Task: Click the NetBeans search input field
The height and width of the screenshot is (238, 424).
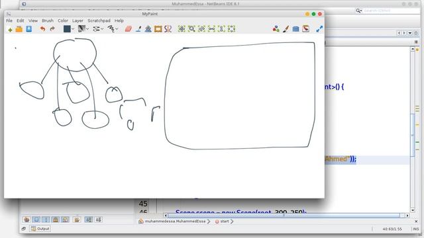Action: (392, 11)
